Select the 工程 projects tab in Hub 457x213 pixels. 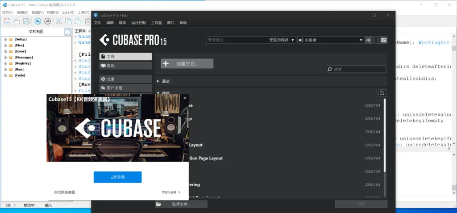coord(125,57)
